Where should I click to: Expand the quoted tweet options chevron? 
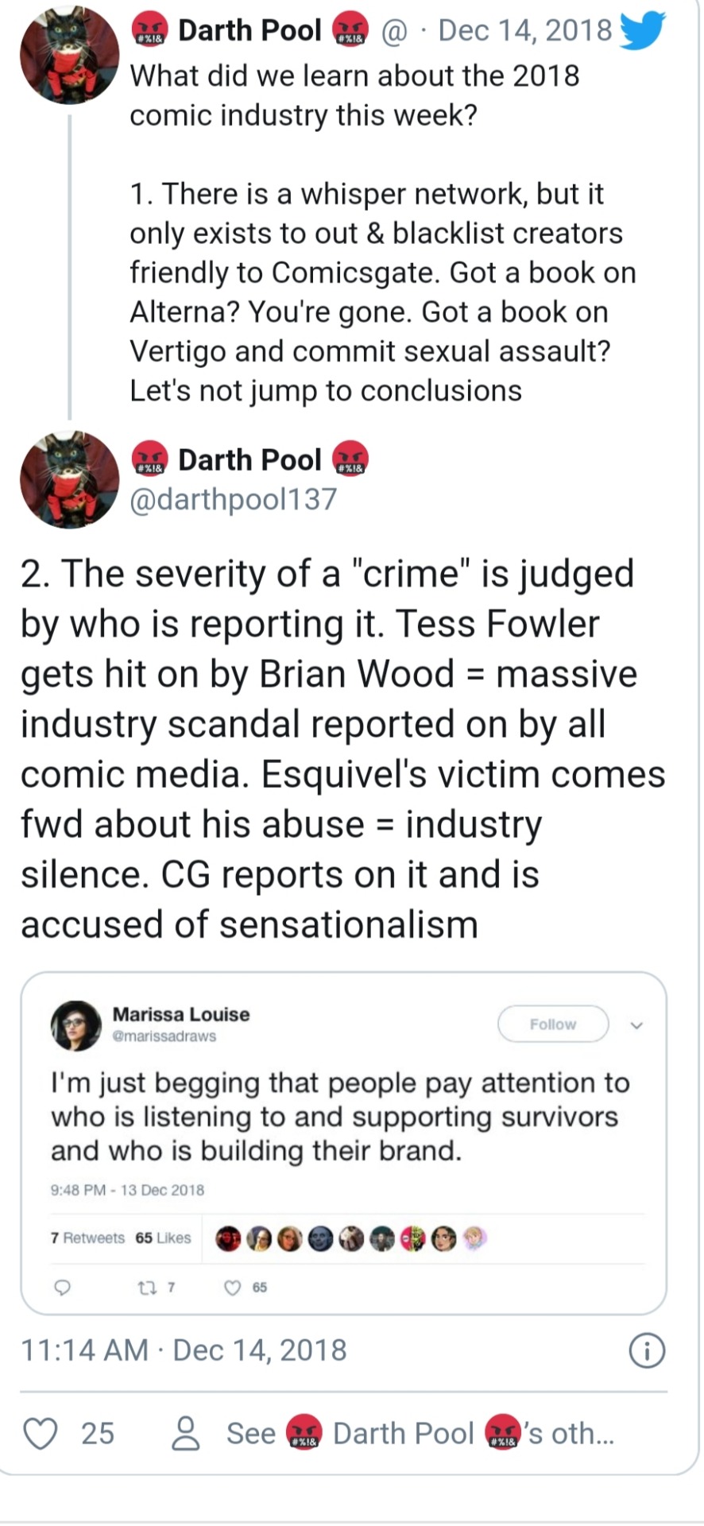coord(636,1025)
